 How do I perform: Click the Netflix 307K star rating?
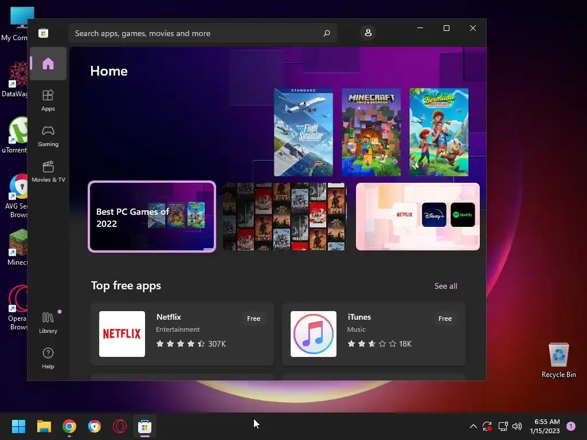191,344
